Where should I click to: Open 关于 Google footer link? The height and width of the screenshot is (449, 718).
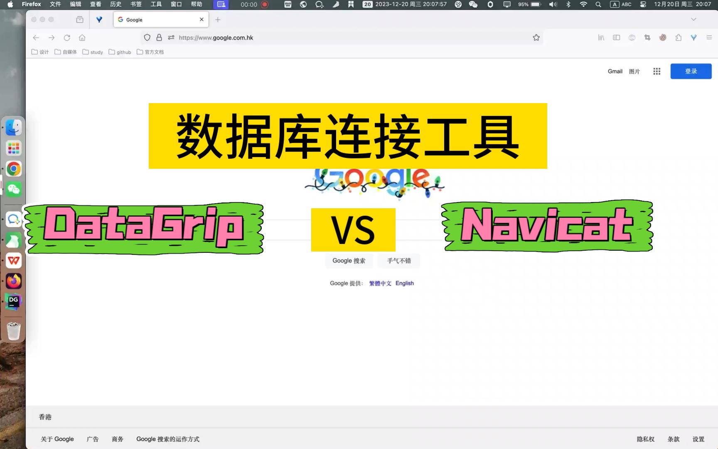(x=57, y=439)
